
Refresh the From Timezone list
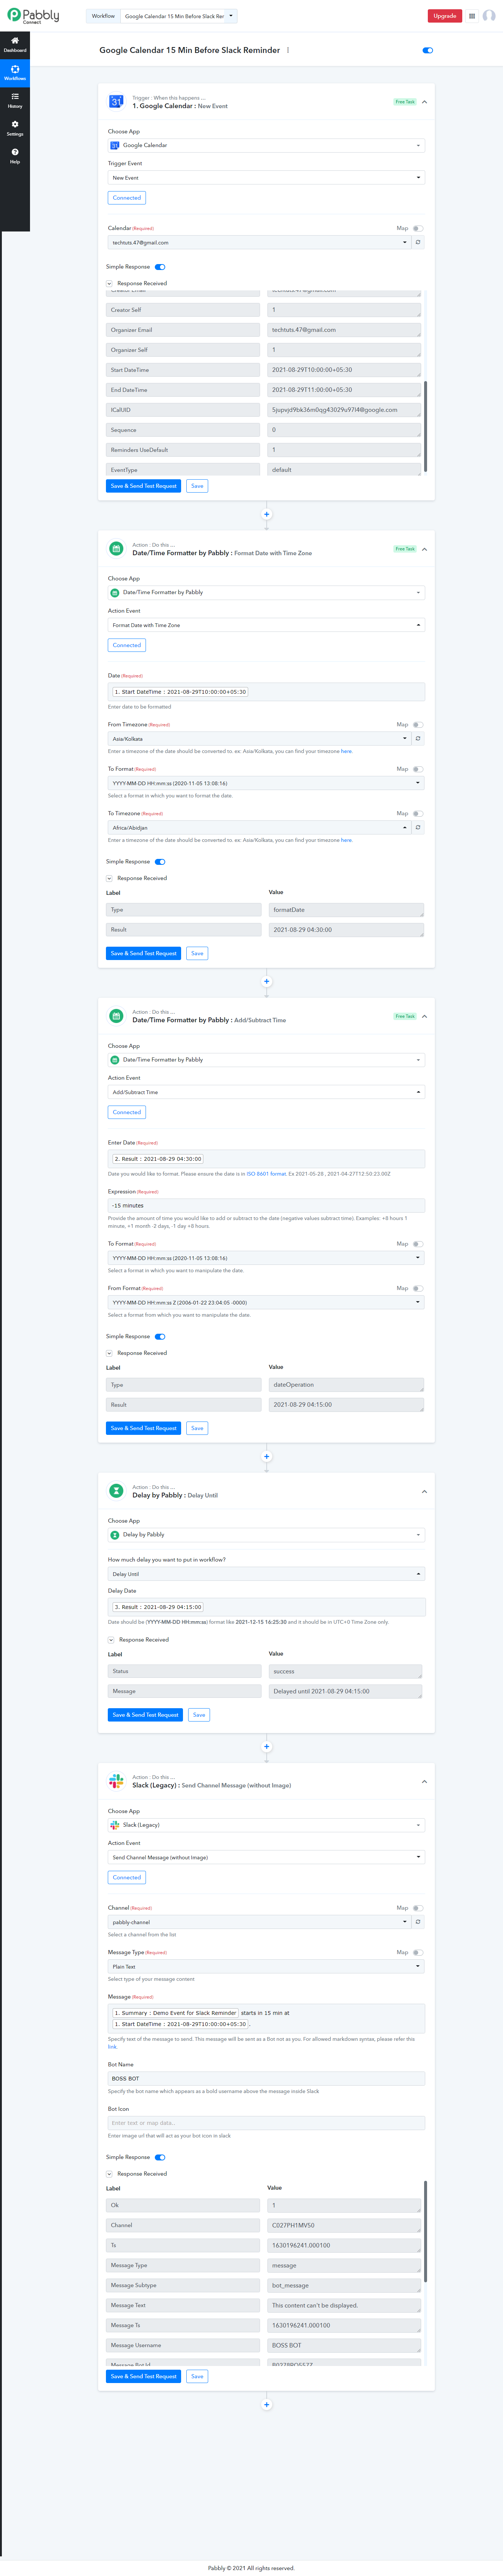tap(418, 739)
